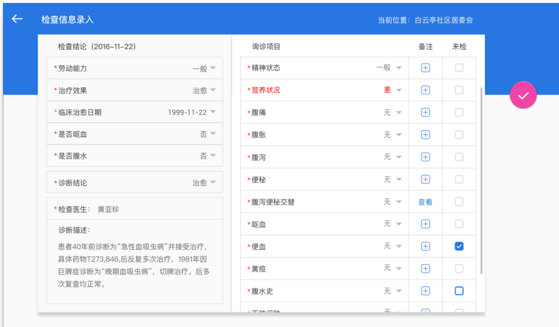Image resolution: width=559 pixels, height=327 pixels.
Task: Click 查看 link for 腹泻便秘交替
Action: (425, 202)
